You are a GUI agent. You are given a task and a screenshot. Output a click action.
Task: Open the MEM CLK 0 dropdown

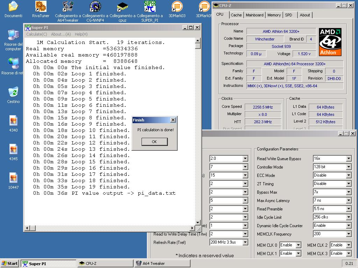(x=298, y=245)
